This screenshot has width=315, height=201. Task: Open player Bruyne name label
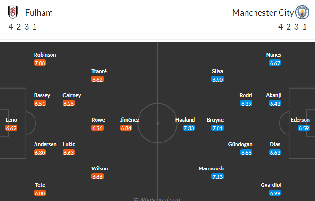click(x=215, y=120)
